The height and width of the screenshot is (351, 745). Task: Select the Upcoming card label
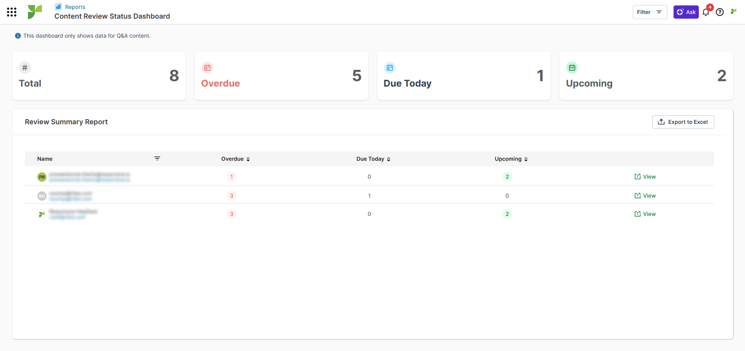click(x=589, y=83)
